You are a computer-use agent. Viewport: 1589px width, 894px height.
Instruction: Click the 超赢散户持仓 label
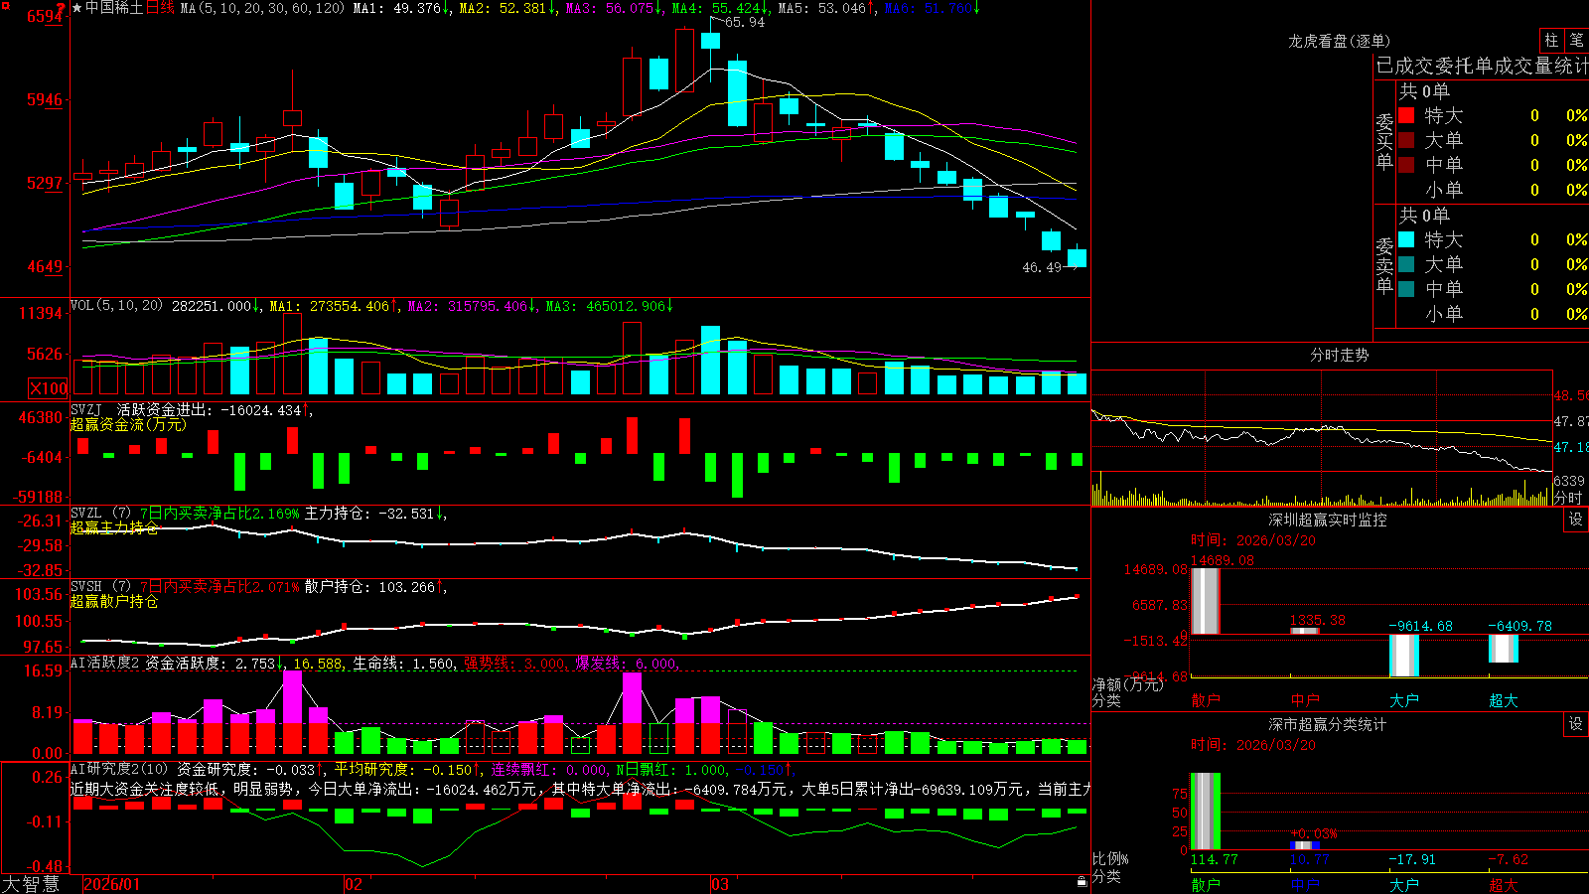tap(114, 601)
